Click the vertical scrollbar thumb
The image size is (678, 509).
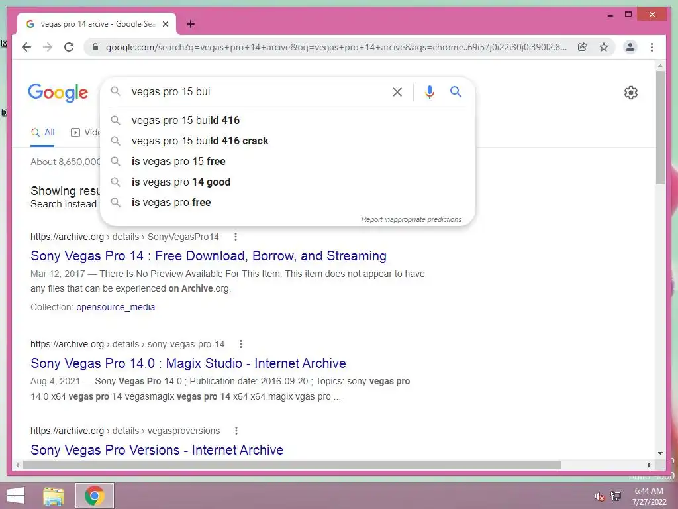coord(660,128)
